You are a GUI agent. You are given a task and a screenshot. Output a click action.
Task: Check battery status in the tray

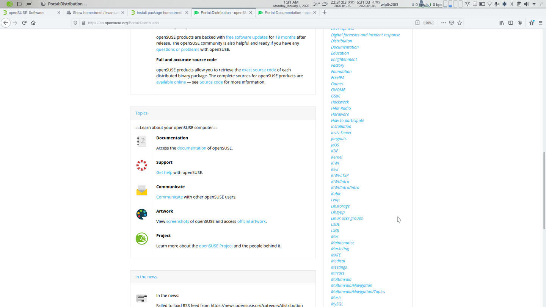click(x=482, y=4)
